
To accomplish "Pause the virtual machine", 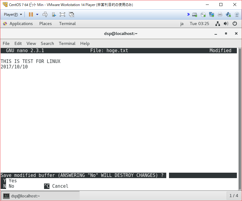I will pos(31,14).
